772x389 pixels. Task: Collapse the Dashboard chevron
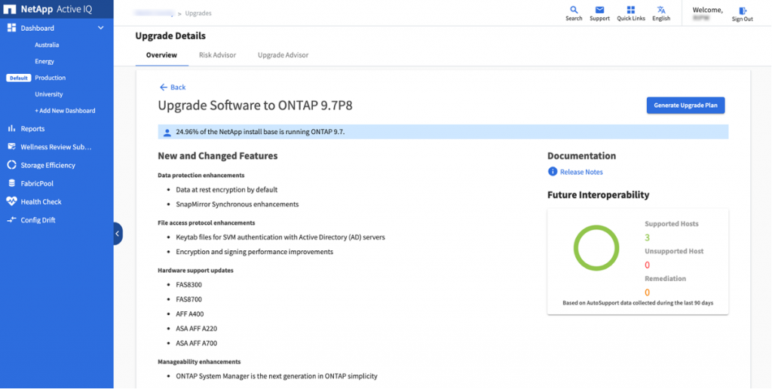101,28
